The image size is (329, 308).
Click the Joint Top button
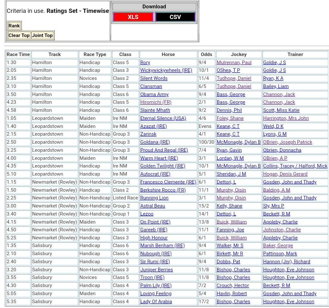42,35
